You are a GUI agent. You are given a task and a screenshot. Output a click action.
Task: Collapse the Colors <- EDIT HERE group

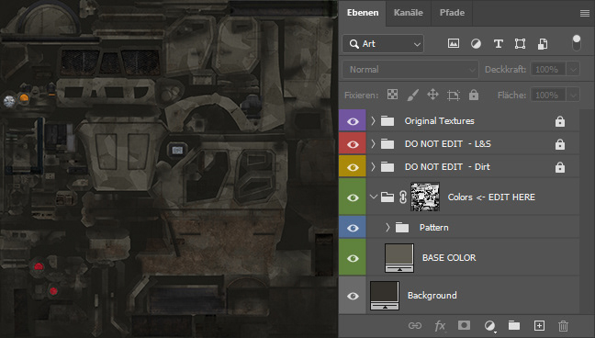click(374, 197)
